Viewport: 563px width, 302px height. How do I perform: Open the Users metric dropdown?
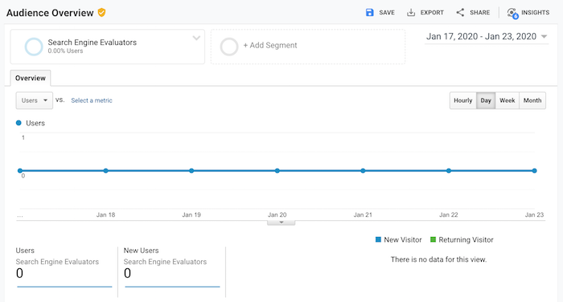click(x=34, y=100)
